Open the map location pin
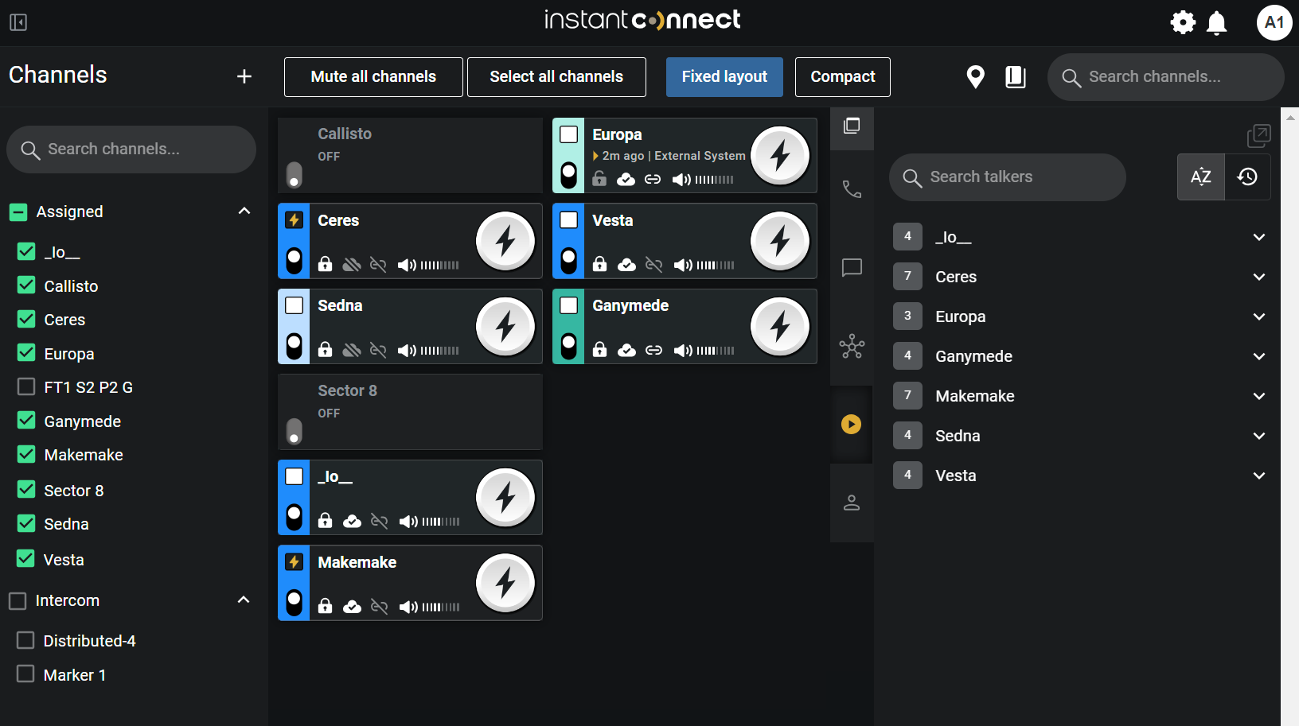 click(975, 77)
